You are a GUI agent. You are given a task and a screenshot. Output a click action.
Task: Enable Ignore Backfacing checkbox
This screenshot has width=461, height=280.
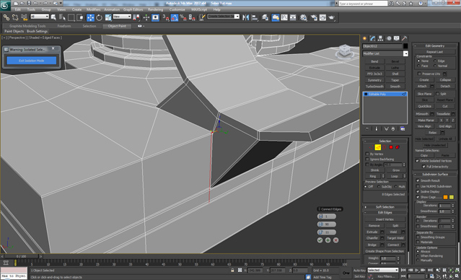point(367,159)
